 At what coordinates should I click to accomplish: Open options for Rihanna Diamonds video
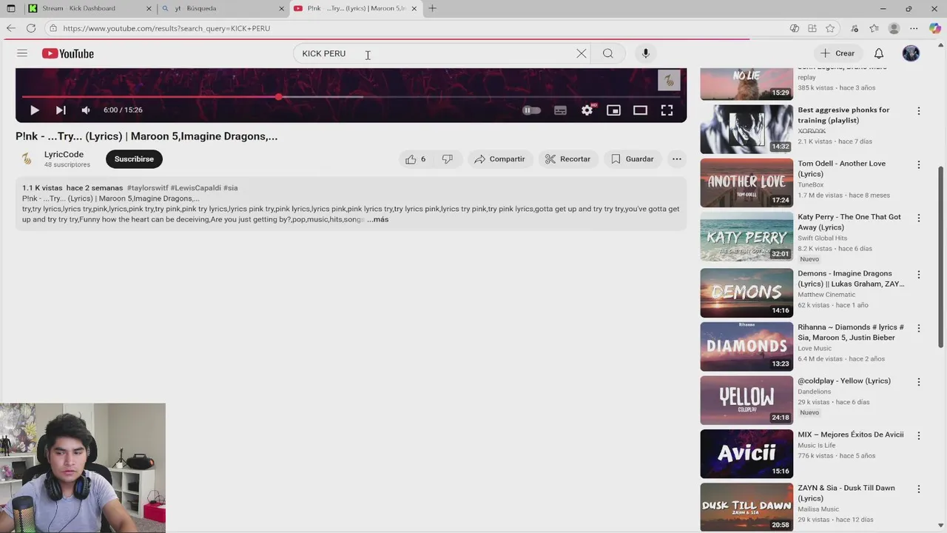[x=919, y=328]
